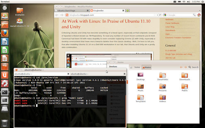This screenshot has height=128, width=205.
Task: Go forward in Firefox history
Action: point(62,15)
